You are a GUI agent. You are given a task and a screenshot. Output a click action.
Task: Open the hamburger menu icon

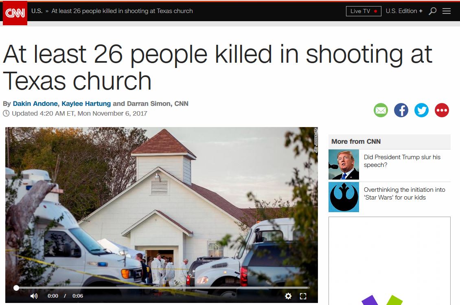(x=447, y=11)
